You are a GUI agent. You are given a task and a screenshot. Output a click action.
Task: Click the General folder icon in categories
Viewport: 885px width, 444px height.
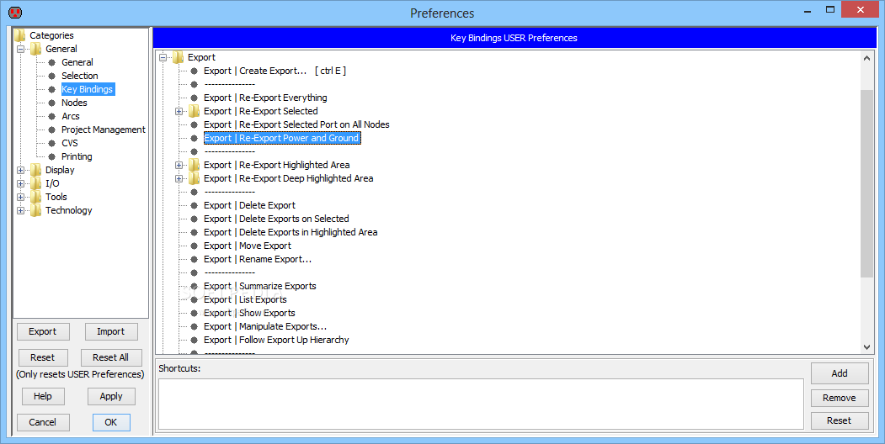35,49
